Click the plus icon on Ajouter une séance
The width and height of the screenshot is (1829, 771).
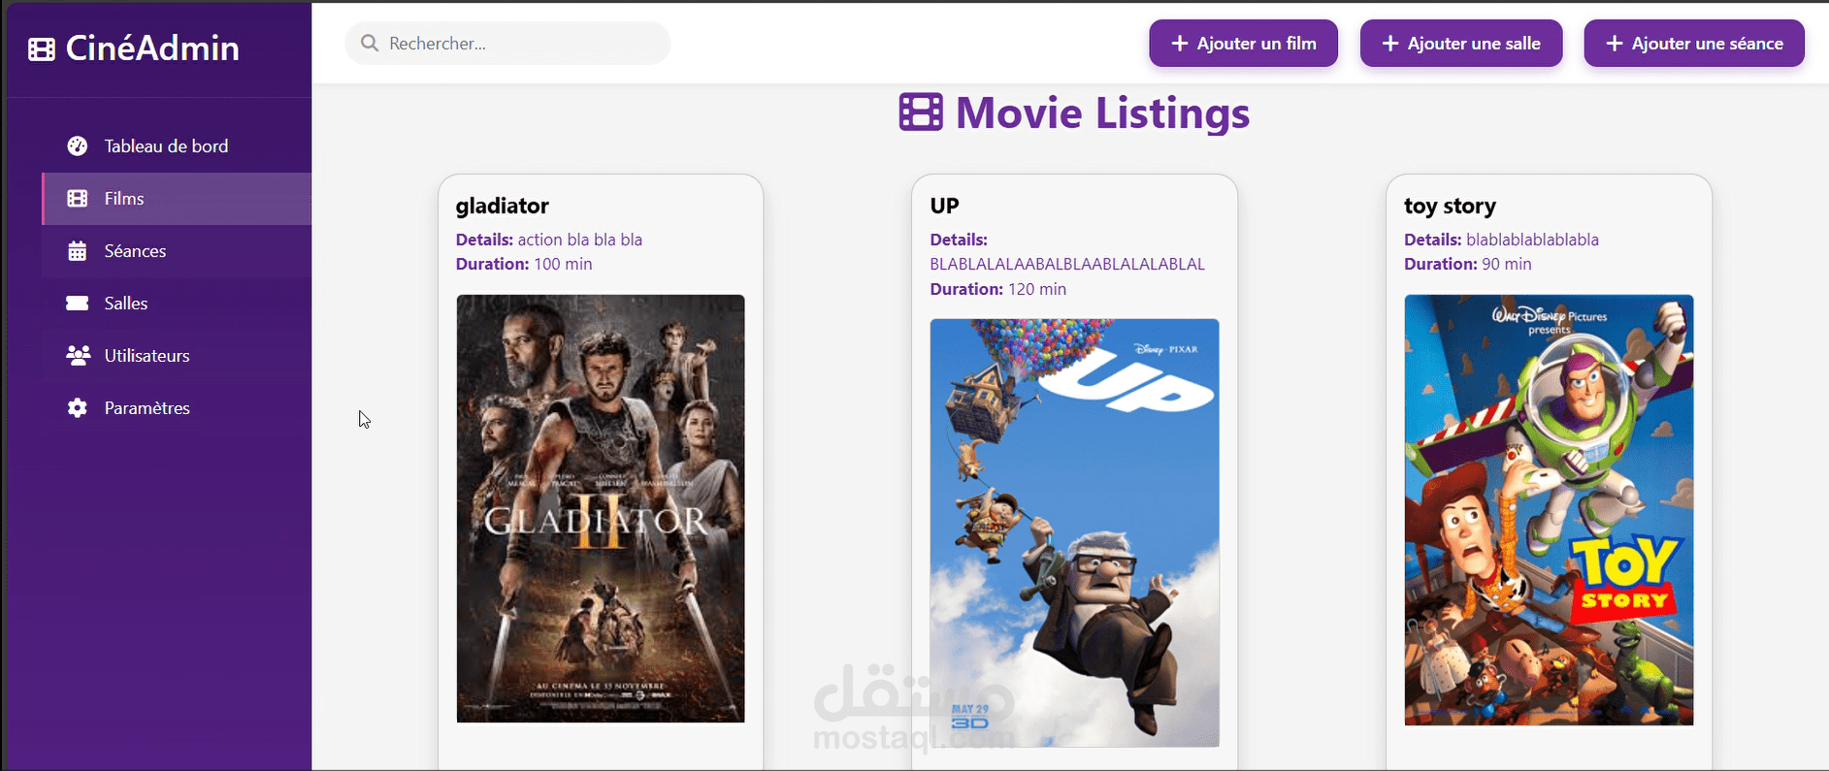tap(1615, 44)
